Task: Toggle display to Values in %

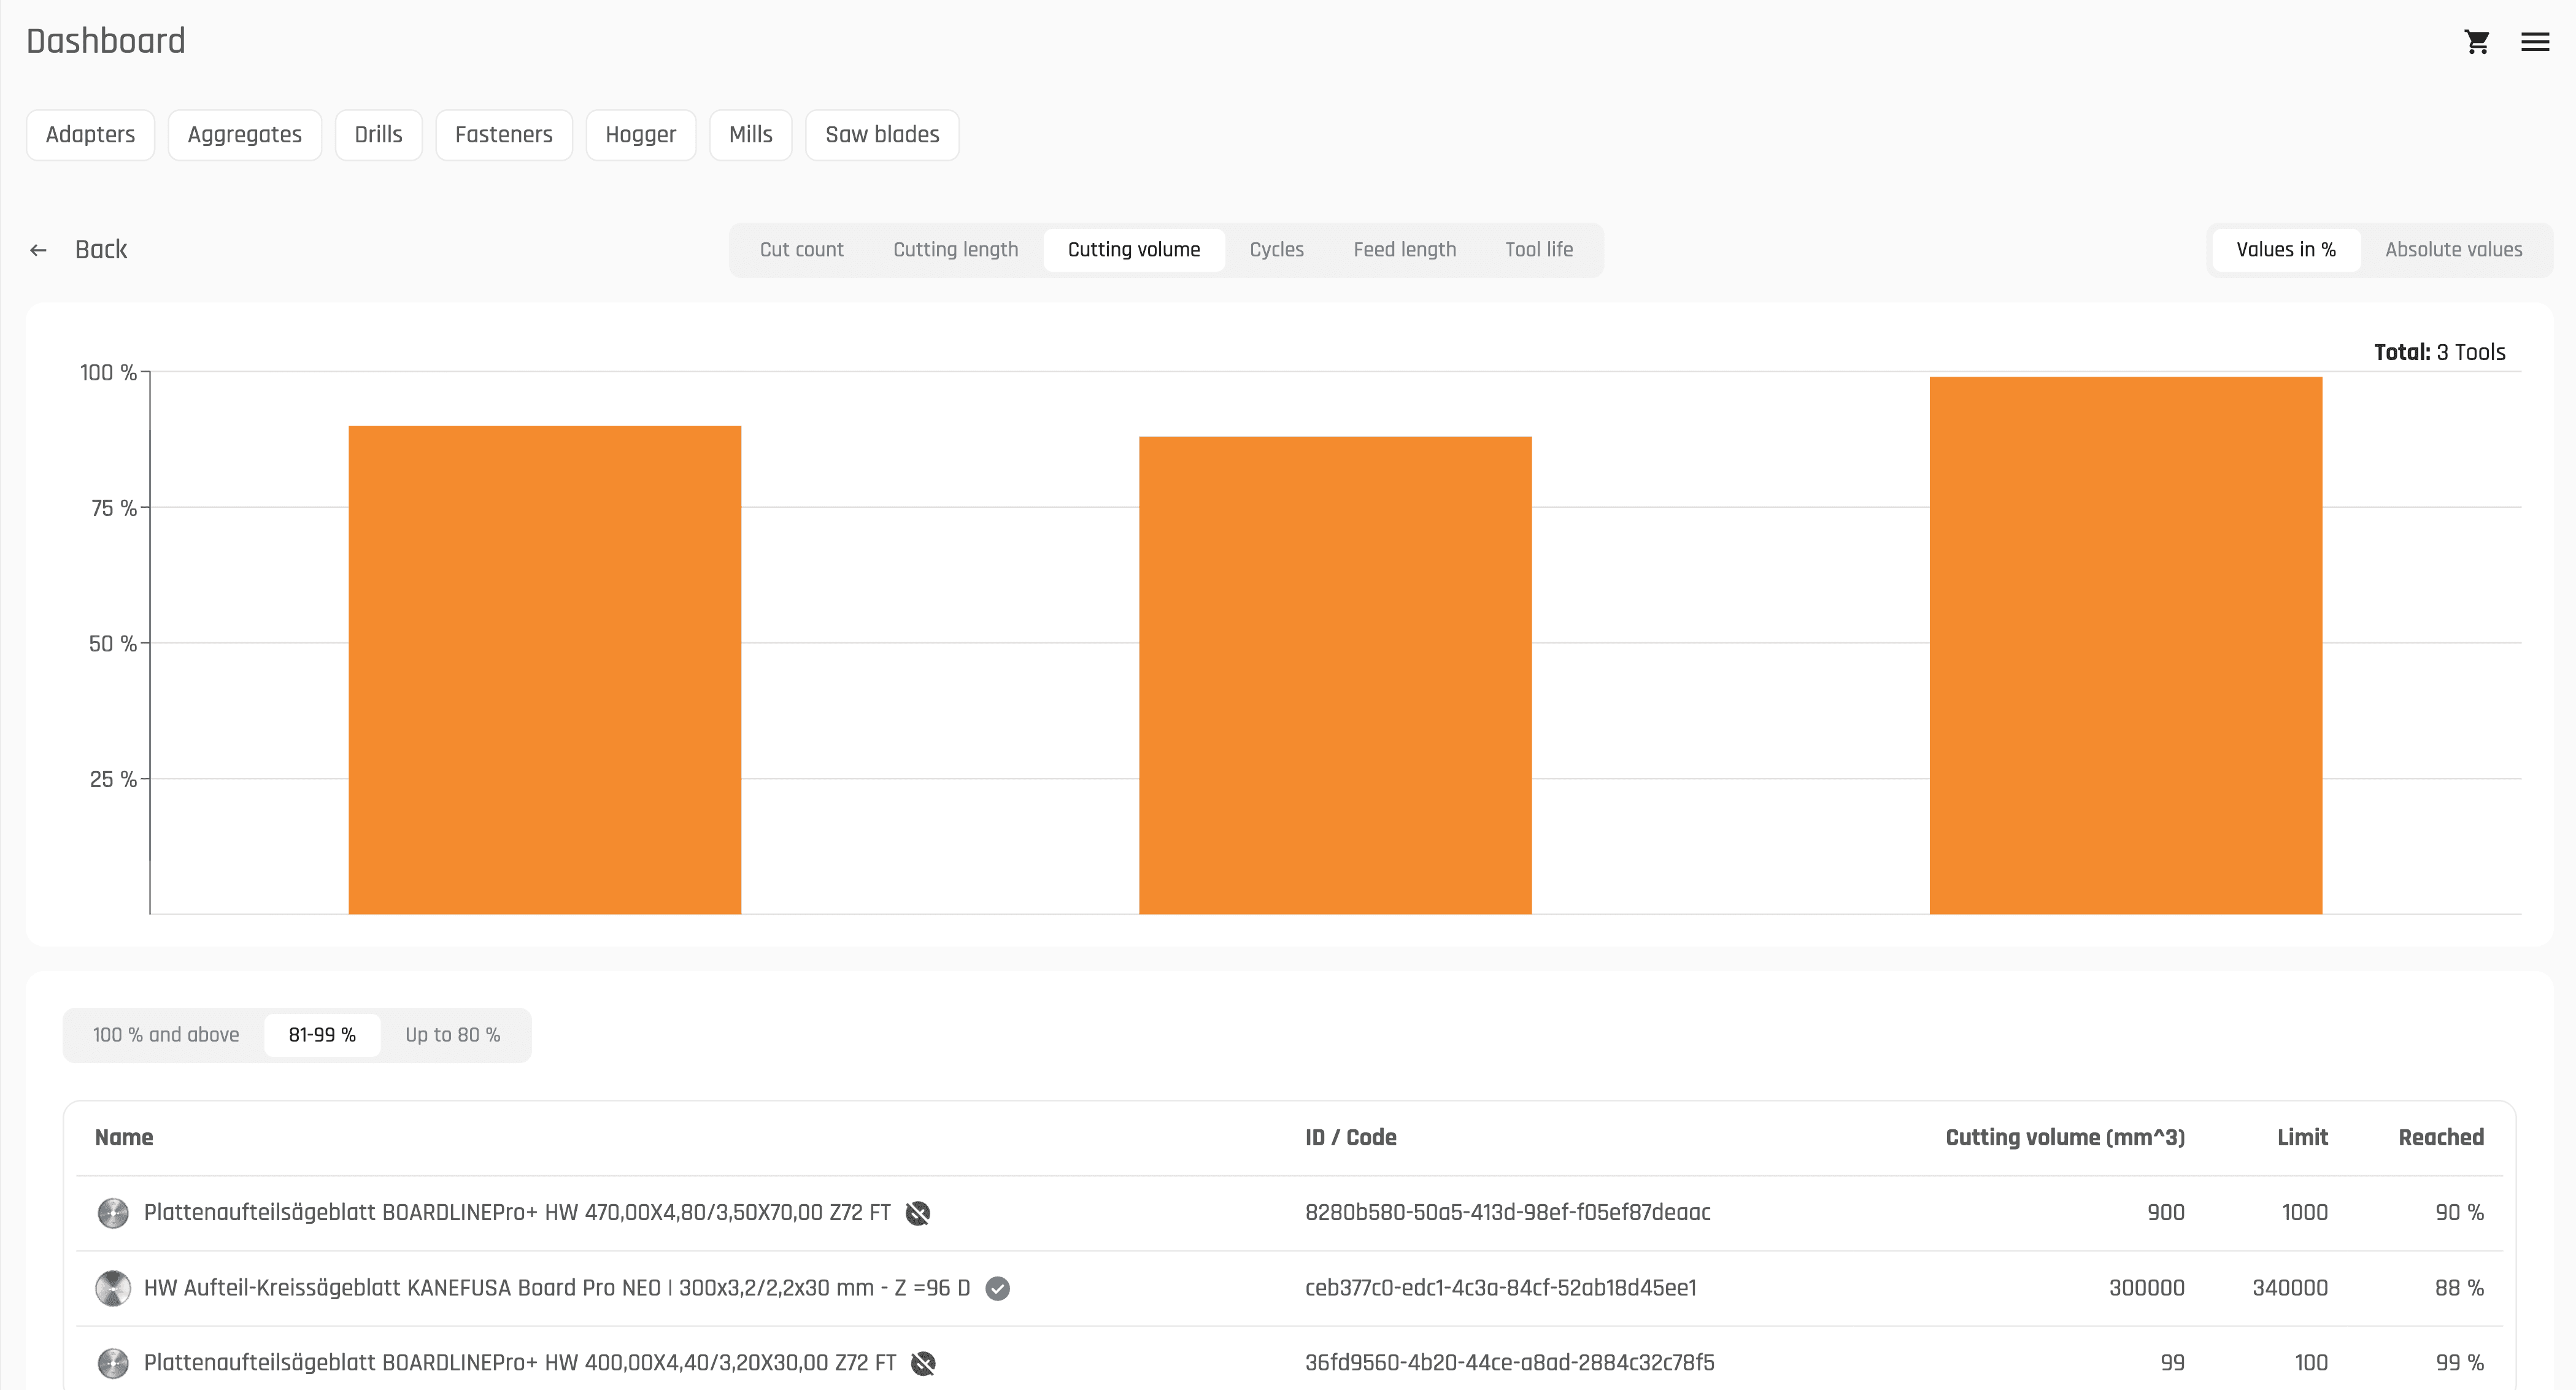Action: 2286,250
